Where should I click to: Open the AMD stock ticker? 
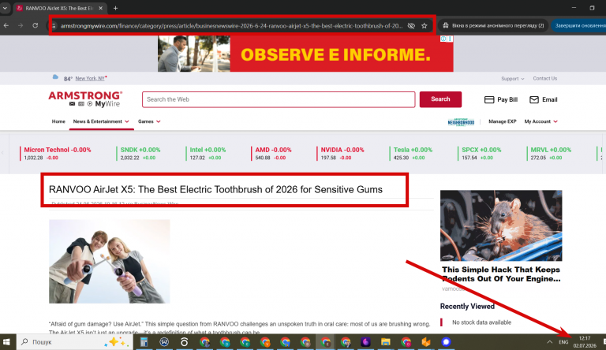click(x=273, y=153)
